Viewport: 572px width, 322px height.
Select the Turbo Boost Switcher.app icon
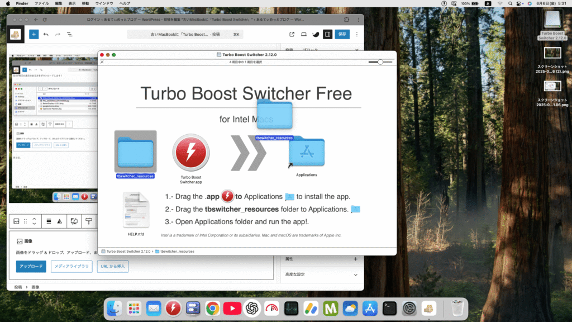click(x=191, y=153)
